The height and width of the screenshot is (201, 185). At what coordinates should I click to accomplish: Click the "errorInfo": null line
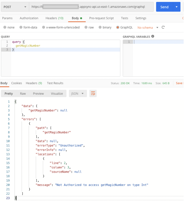pos(51,150)
